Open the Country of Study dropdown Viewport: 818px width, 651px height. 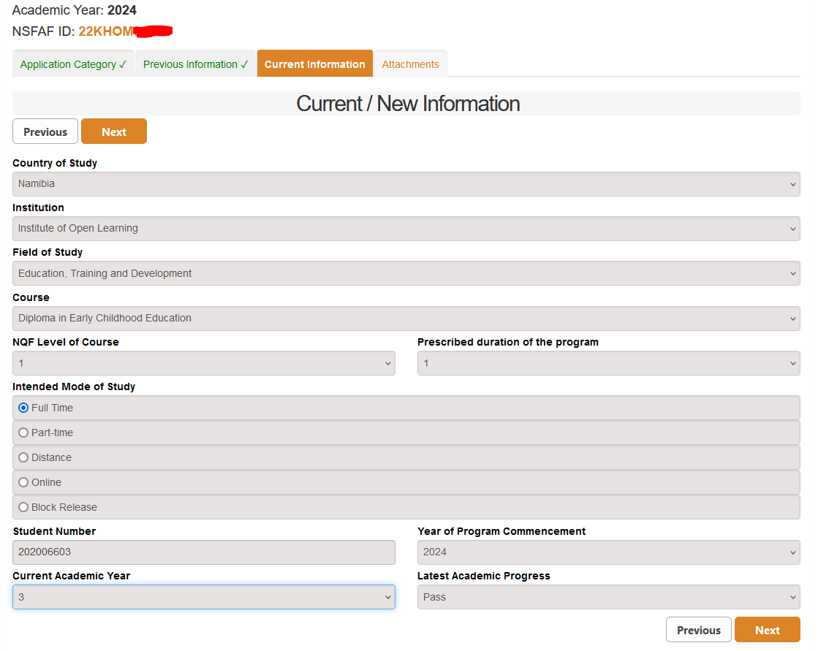coord(406,184)
